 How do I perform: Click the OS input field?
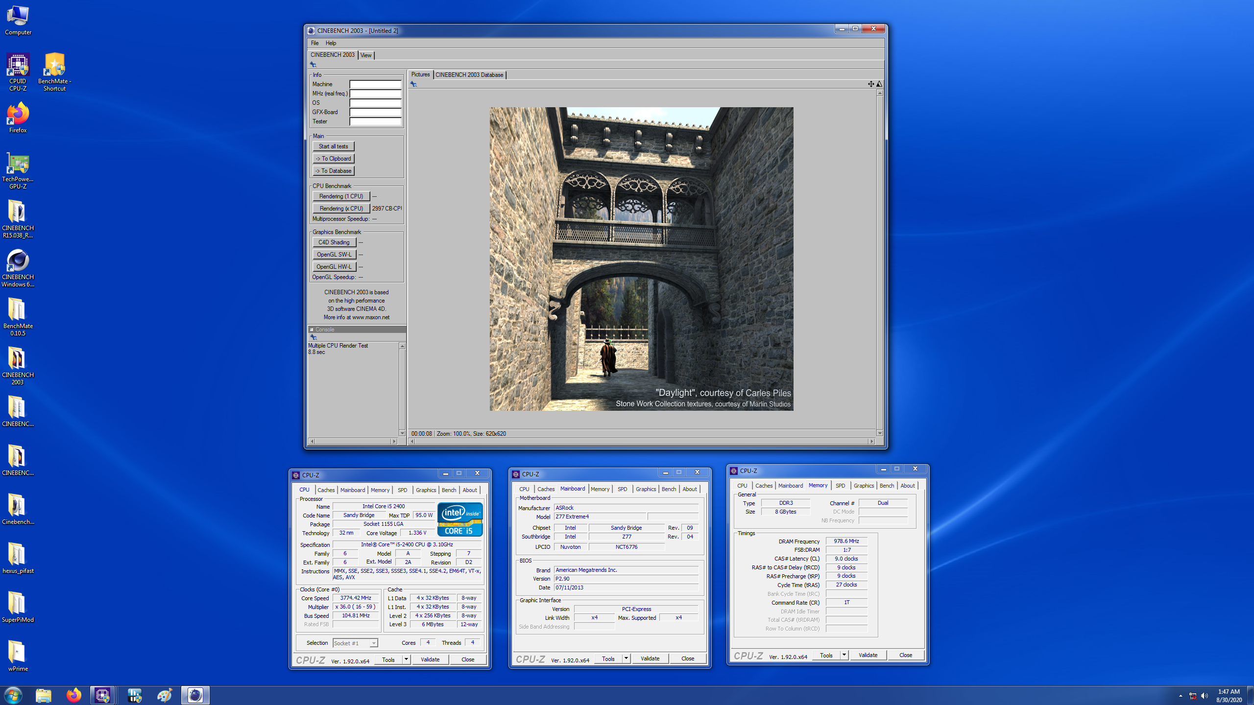point(375,103)
